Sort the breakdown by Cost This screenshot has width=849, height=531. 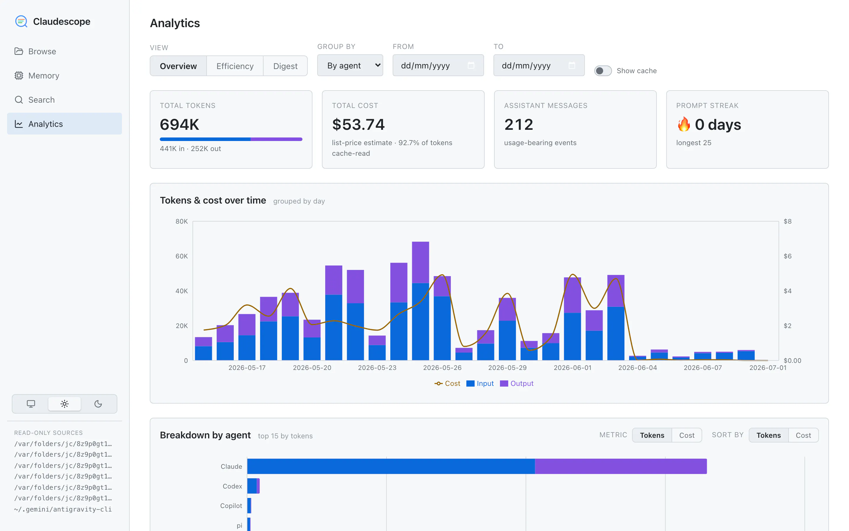803,435
